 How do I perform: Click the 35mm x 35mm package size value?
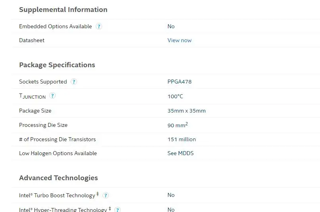[x=187, y=111]
